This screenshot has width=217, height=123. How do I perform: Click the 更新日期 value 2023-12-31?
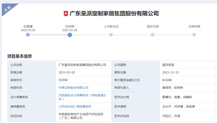(x=170, y=72)
